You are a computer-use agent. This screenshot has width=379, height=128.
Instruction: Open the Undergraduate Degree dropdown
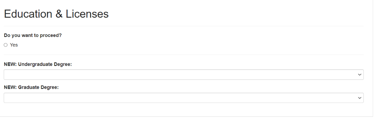[x=184, y=75]
